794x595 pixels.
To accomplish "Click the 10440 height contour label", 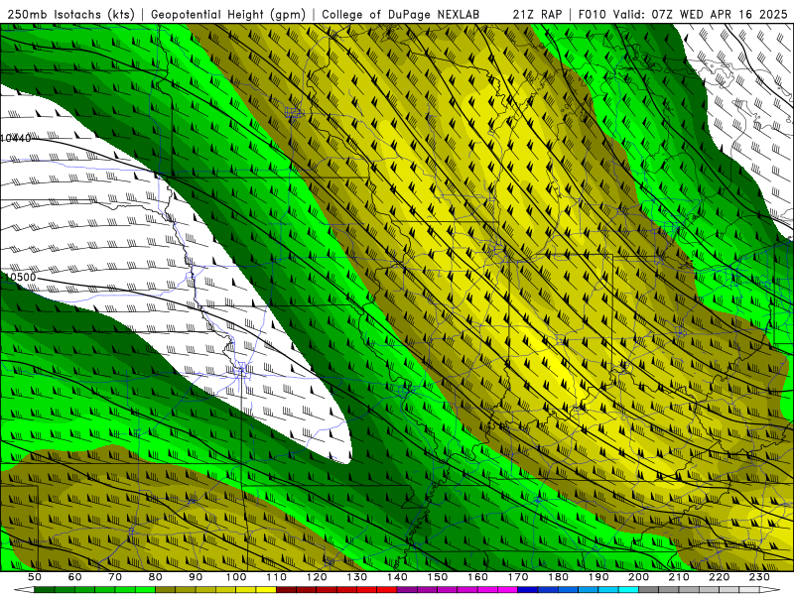I will coord(16,138).
